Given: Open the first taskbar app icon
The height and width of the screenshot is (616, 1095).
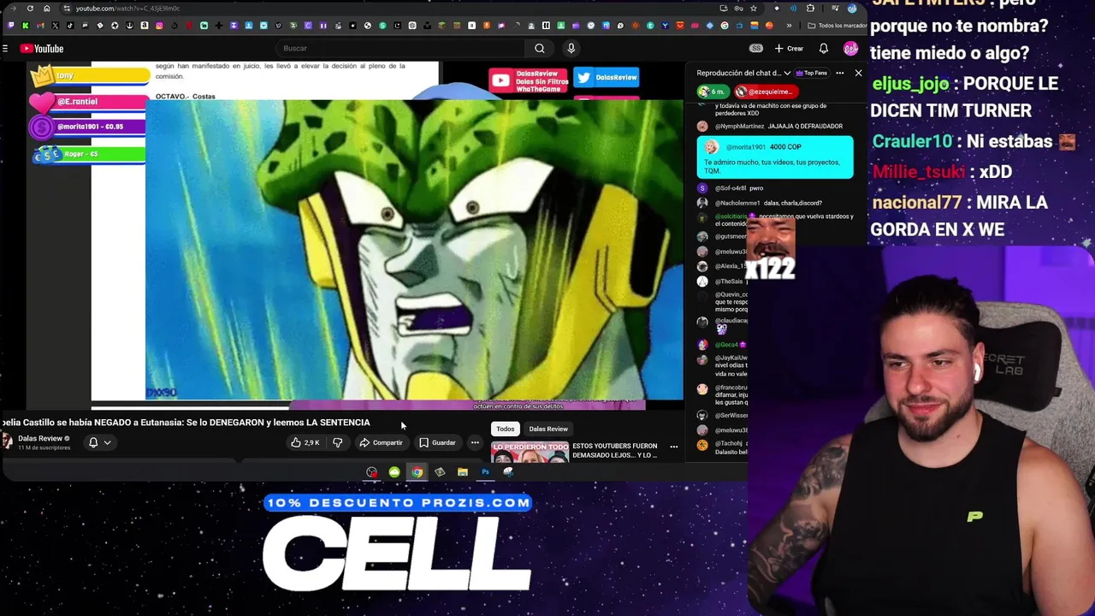Looking at the screenshot, I should [x=371, y=472].
